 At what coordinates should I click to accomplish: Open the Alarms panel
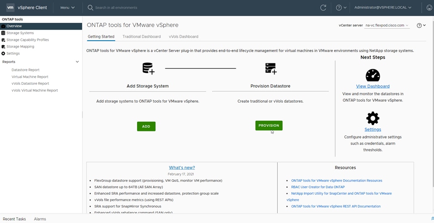pyautogui.click(x=40, y=219)
